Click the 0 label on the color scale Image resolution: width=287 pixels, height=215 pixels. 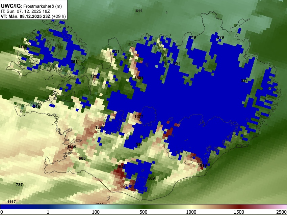point(2,212)
